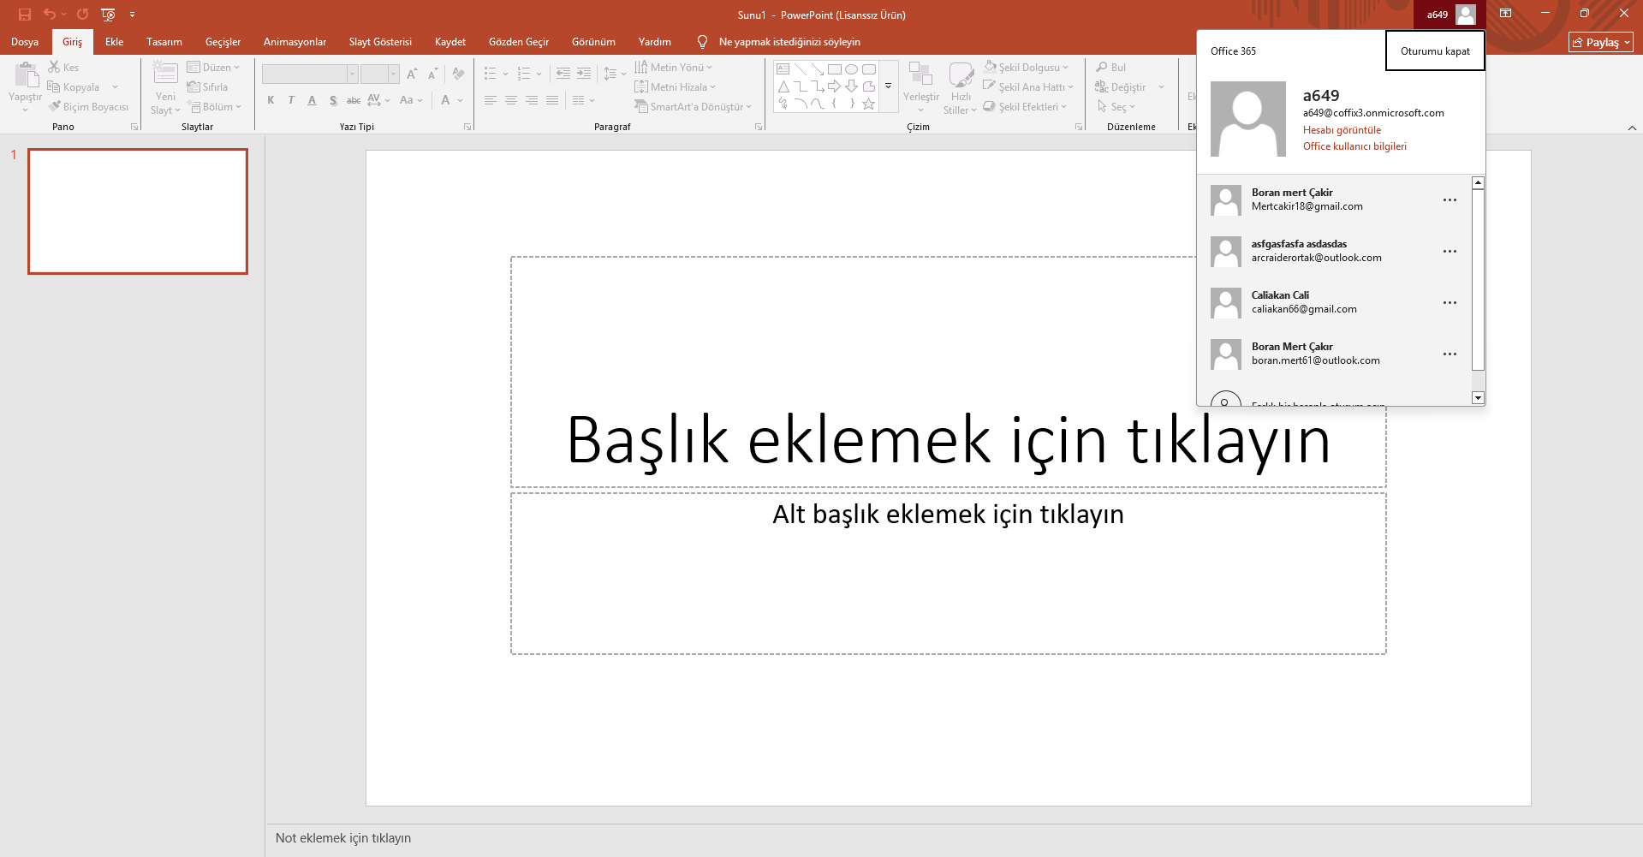Click the 'Not eklemek için tıklayın' notes area
1643x857 pixels.
point(343,838)
